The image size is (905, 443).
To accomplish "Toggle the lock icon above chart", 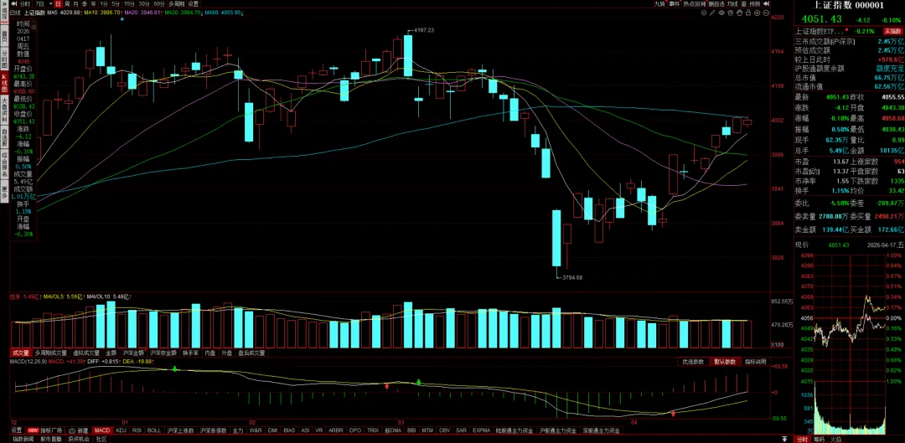I will coord(748,13).
